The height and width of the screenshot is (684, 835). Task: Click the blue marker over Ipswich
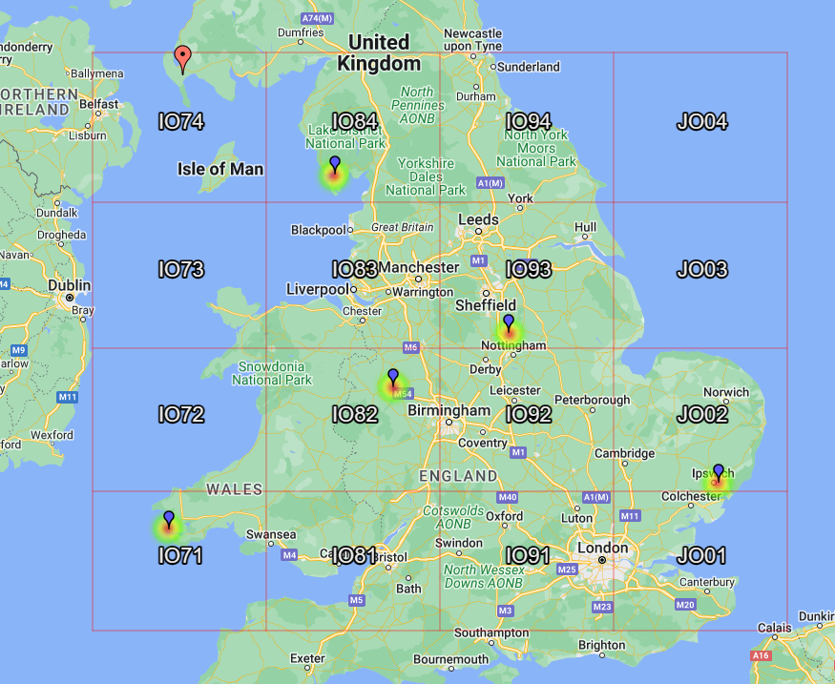(719, 472)
